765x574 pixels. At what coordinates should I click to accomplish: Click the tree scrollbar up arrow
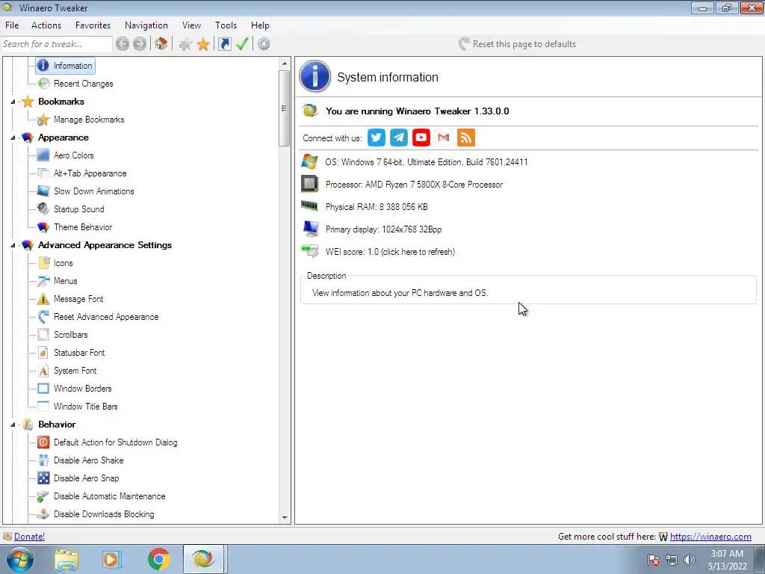[x=285, y=64]
